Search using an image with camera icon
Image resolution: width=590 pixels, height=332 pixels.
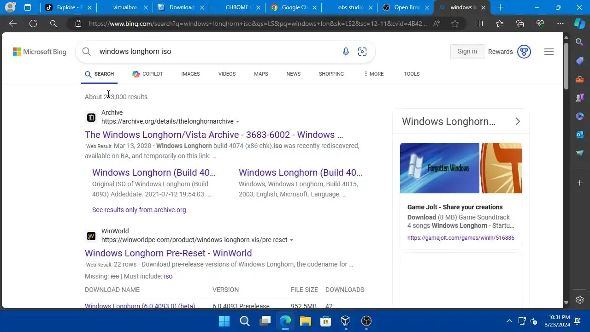[x=362, y=52]
